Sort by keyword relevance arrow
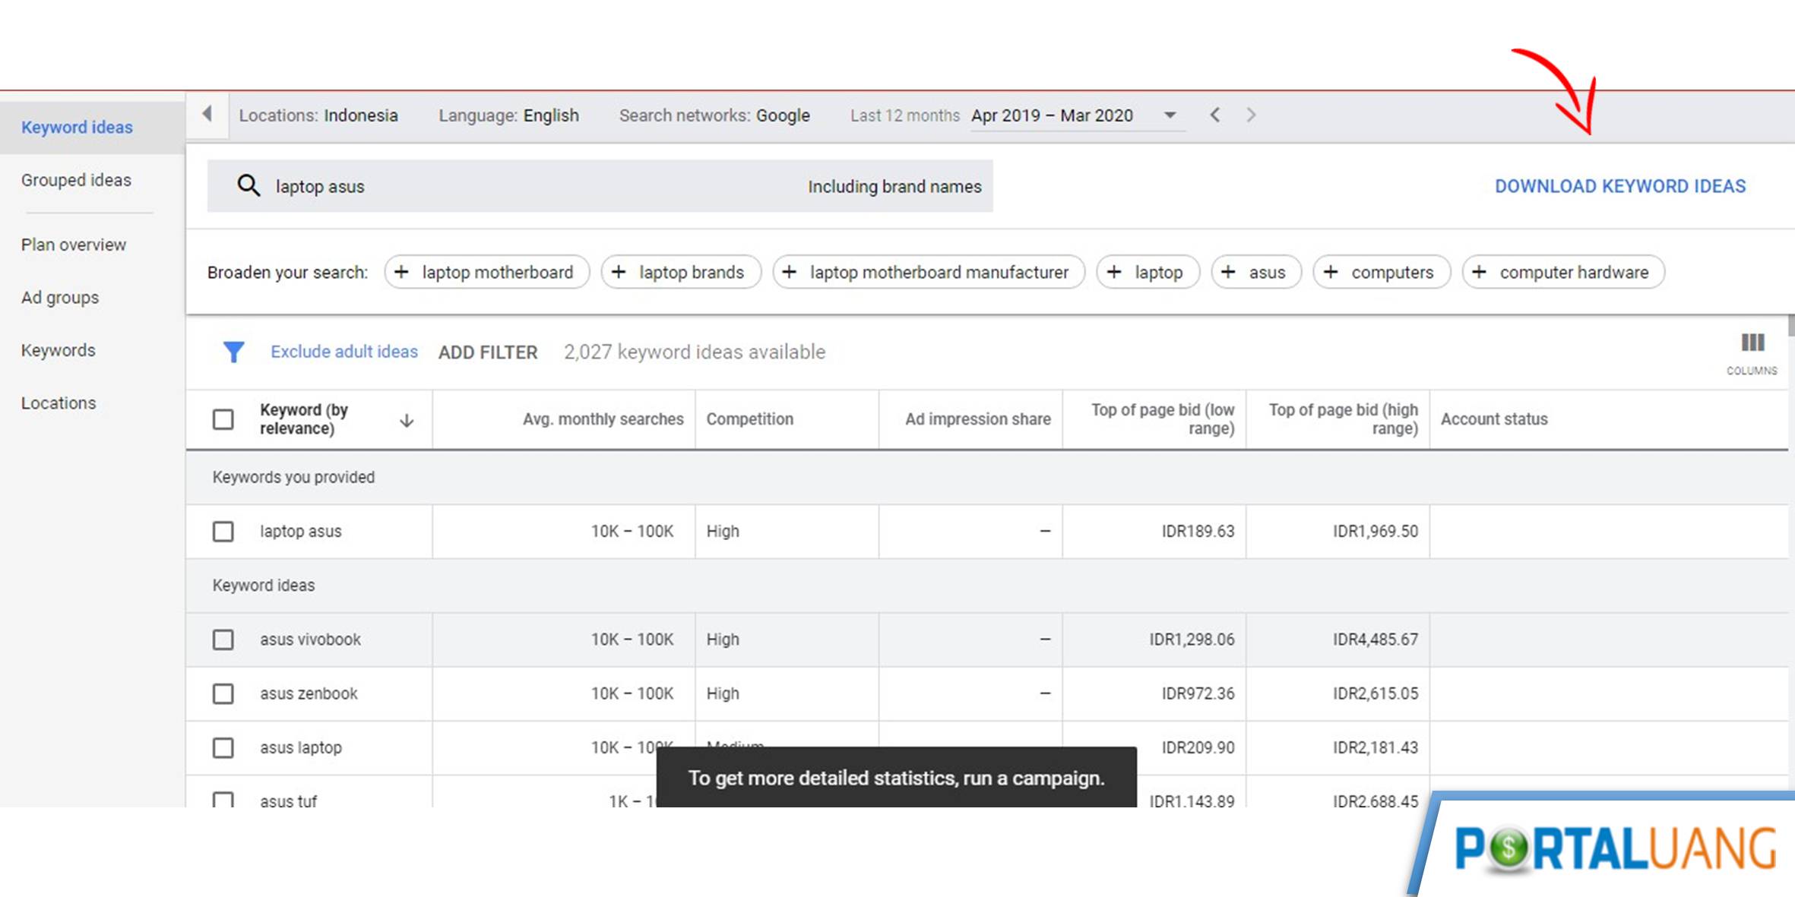The width and height of the screenshot is (1795, 897). (x=407, y=420)
